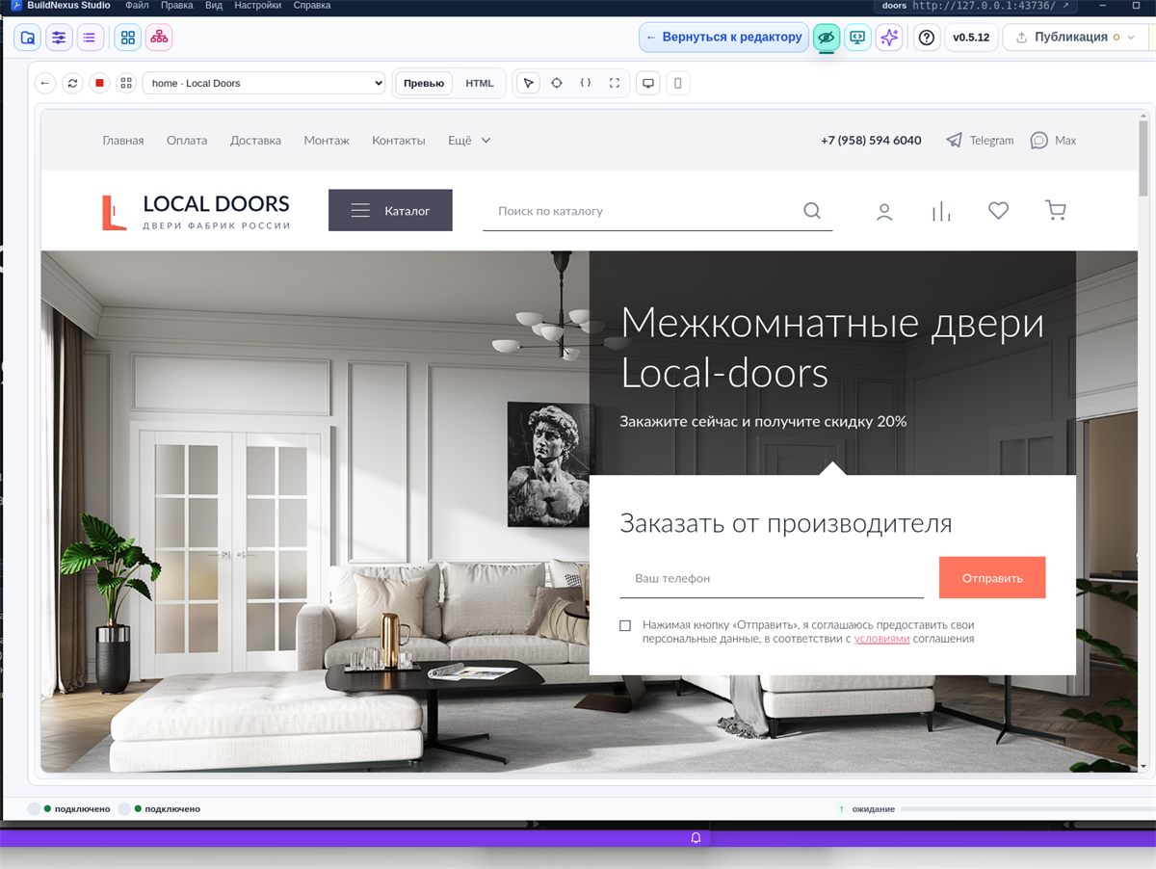Click the v0.5.12 version badge
Image resolution: width=1156 pixels, height=869 pixels.
[x=971, y=38]
